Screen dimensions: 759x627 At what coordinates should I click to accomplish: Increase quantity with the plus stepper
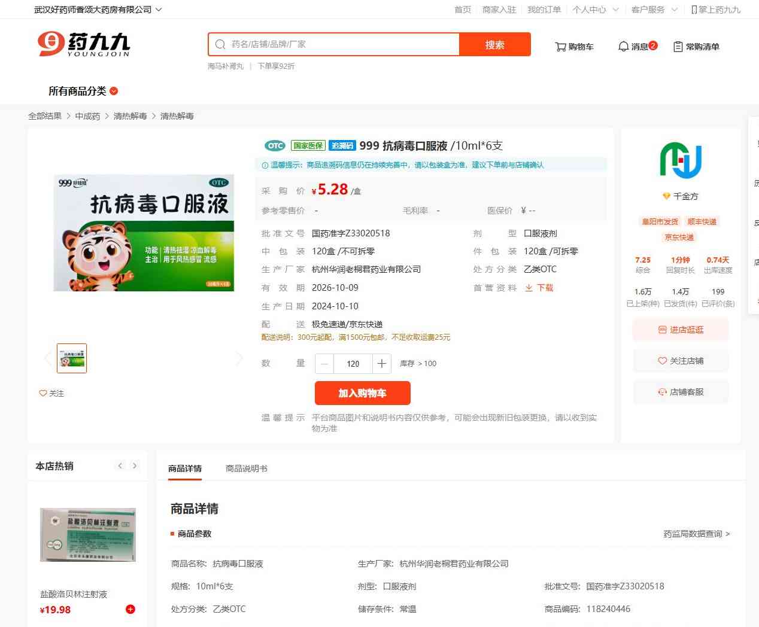coord(382,364)
